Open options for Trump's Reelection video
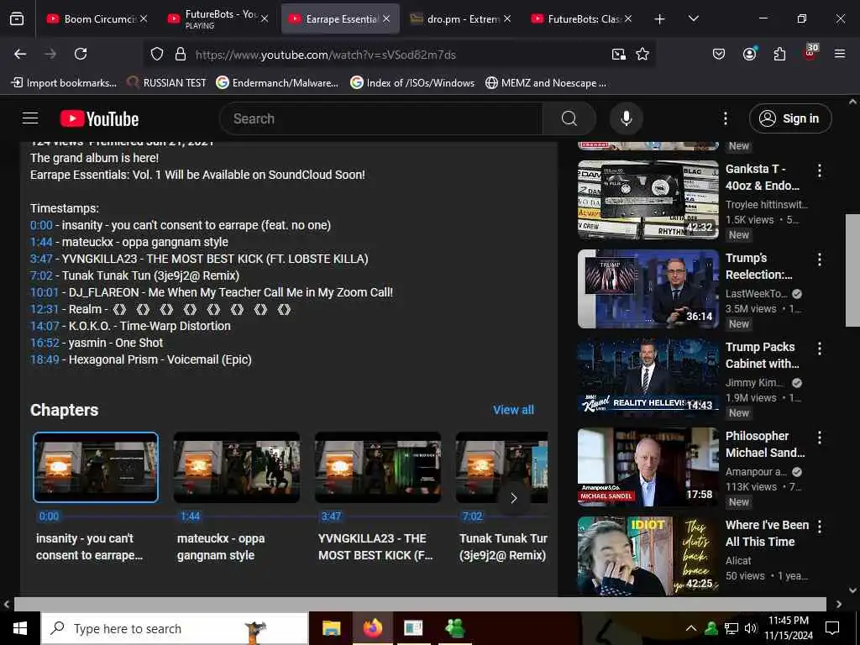This screenshot has width=860, height=645. [x=820, y=260]
